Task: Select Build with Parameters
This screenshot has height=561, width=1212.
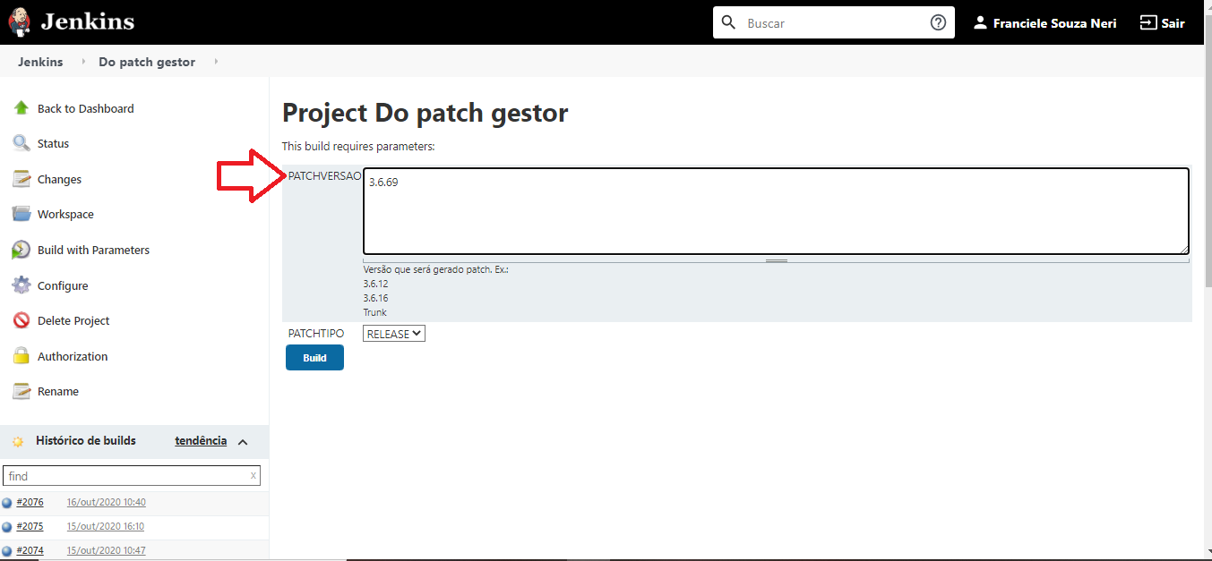Action: [x=93, y=250]
